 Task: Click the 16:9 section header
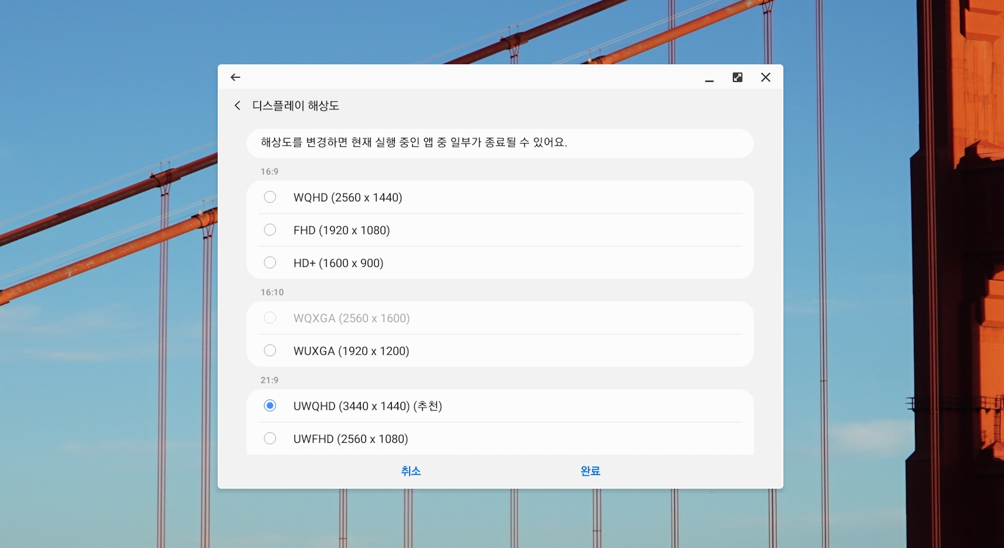269,172
